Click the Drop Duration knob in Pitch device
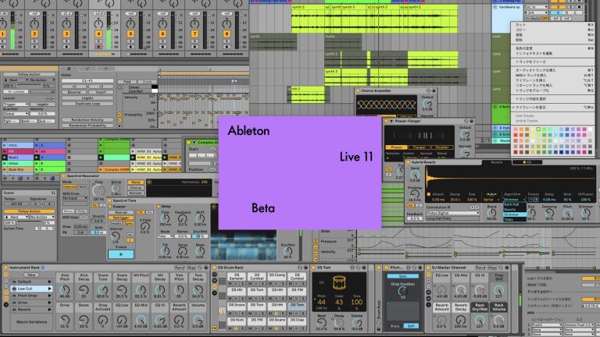The image size is (600, 337). [x=402, y=292]
